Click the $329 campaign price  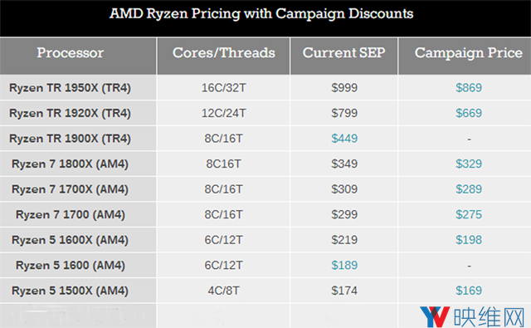[x=469, y=164]
